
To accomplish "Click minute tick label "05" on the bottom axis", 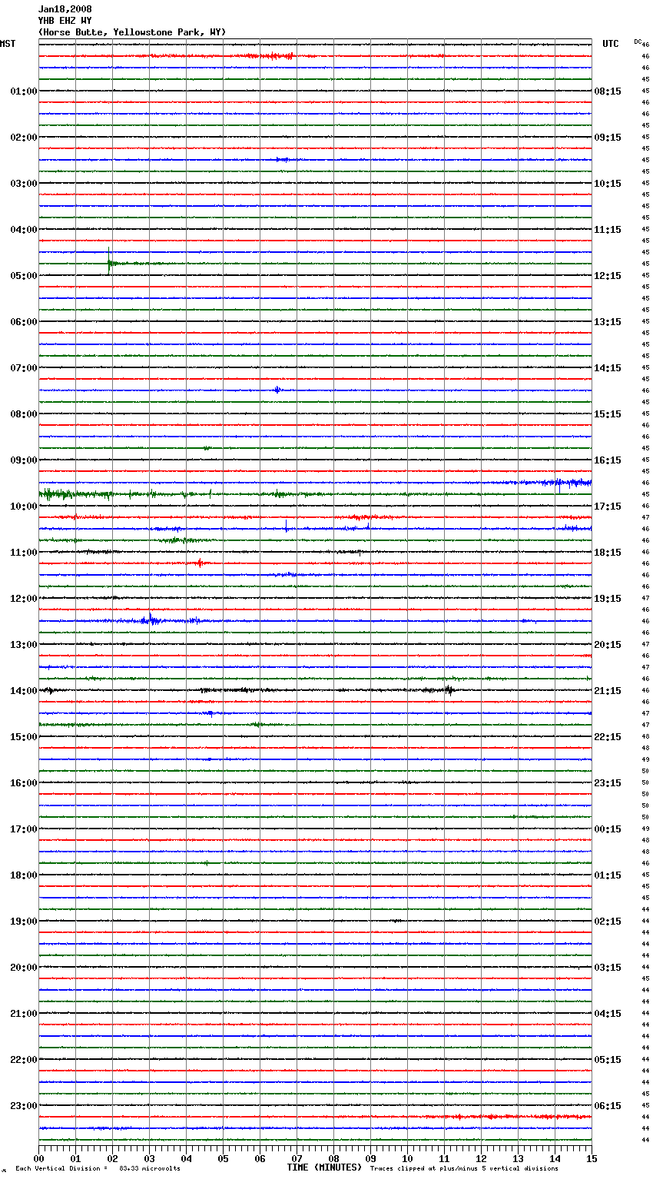I will point(223,1158).
